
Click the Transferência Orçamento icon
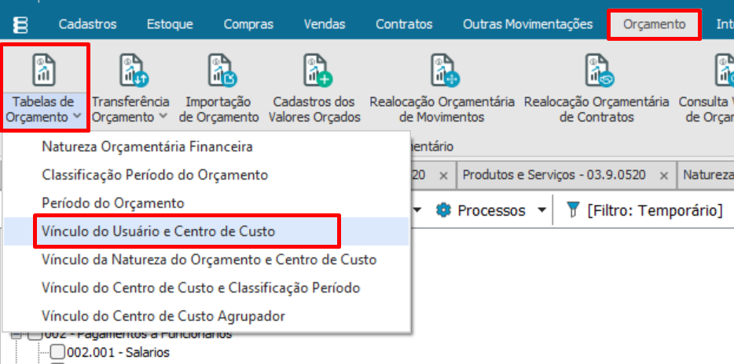[134, 70]
